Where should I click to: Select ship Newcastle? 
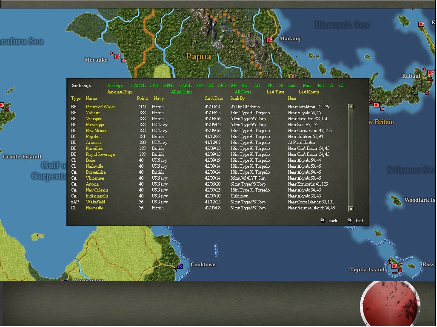click(94, 208)
